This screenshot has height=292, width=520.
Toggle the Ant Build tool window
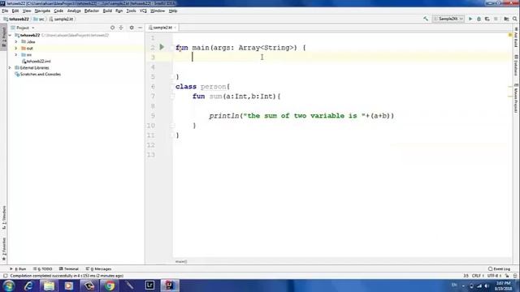(x=516, y=37)
